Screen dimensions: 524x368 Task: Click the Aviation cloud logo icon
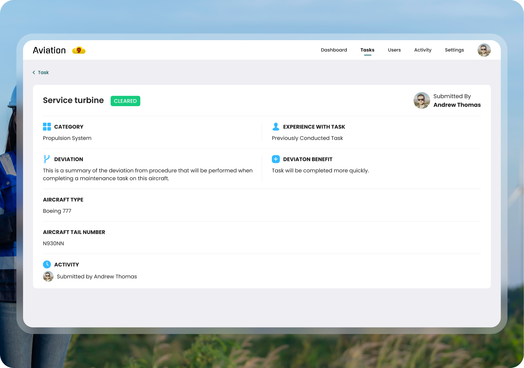[79, 50]
